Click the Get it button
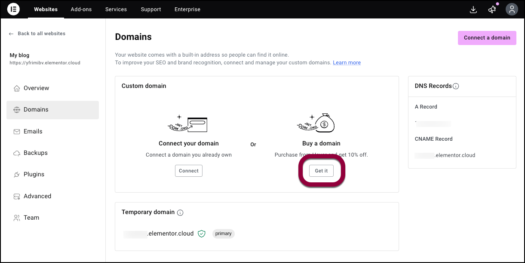Viewport: 525px width, 263px height. coord(321,171)
